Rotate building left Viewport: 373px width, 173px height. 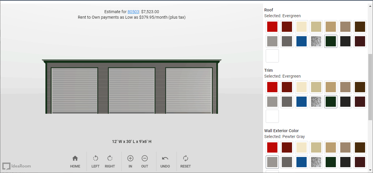tap(95, 161)
